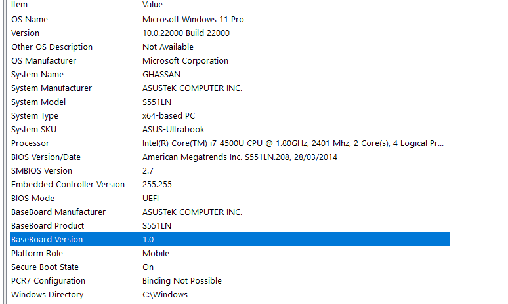508x304 pixels.
Task: Select the highlighted BaseBoard Version row
Action: [x=230, y=239]
